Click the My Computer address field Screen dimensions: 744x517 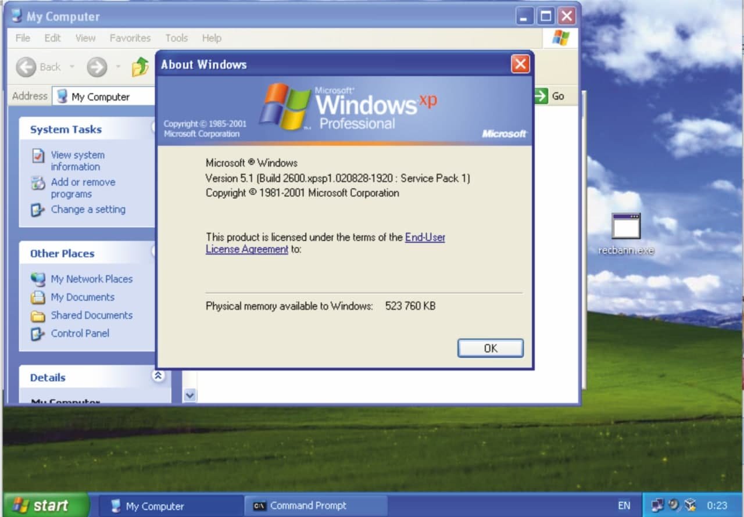point(105,96)
